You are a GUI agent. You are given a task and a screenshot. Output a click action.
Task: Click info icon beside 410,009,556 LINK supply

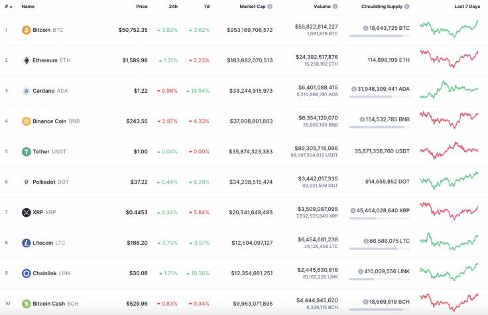(361, 271)
